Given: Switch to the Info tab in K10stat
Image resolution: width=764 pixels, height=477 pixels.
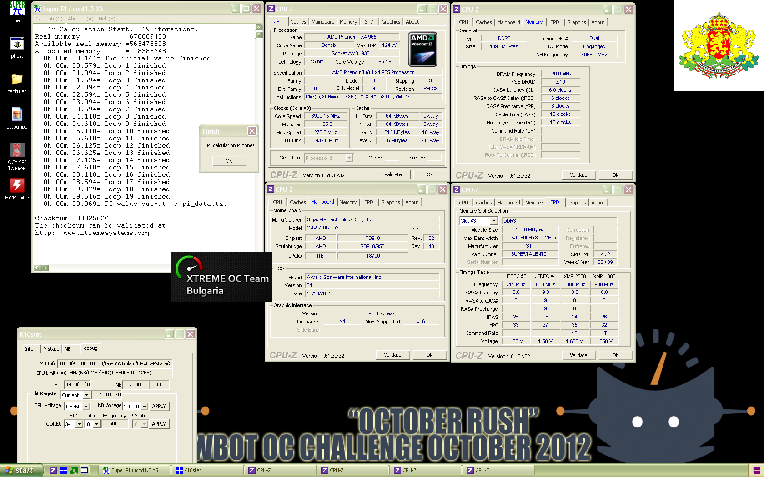Looking at the screenshot, I should (x=29, y=349).
